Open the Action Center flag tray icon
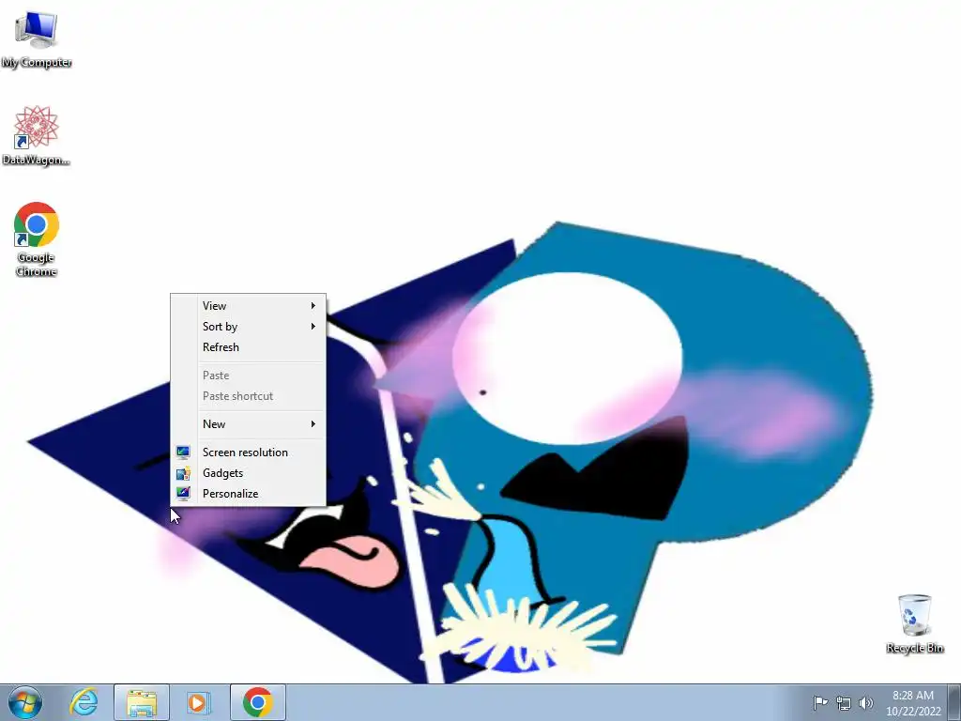The width and height of the screenshot is (961, 721). 820,702
